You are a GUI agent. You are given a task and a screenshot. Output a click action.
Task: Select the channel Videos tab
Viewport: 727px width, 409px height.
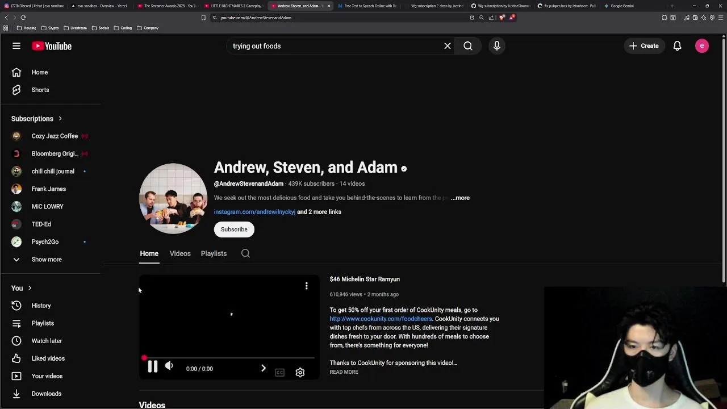pos(180,254)
